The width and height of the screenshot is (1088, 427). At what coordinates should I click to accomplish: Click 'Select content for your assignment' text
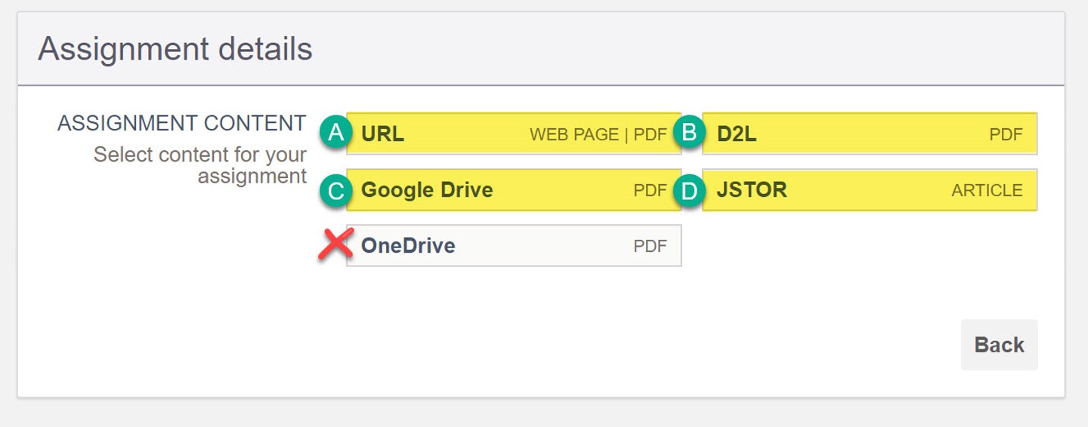(200, 165)
